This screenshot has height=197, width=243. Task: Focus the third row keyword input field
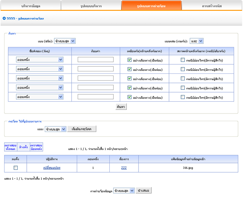[95, 78]
